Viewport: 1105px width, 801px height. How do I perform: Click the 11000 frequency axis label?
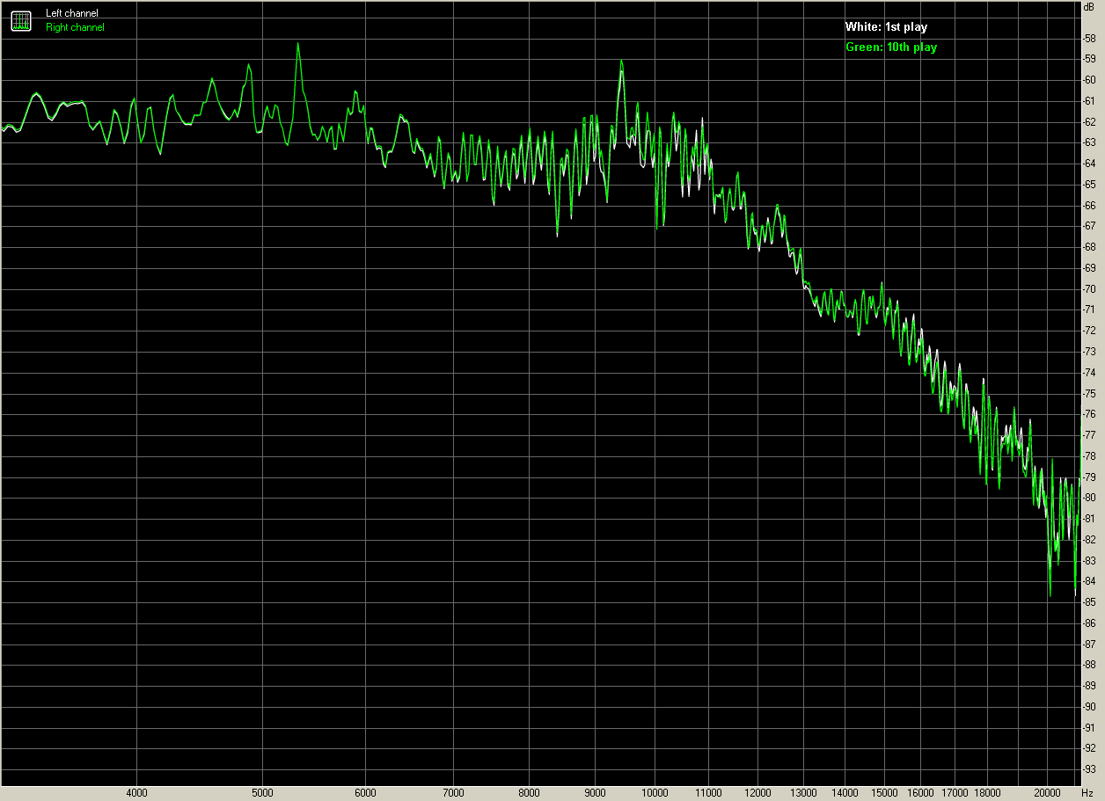708,793
